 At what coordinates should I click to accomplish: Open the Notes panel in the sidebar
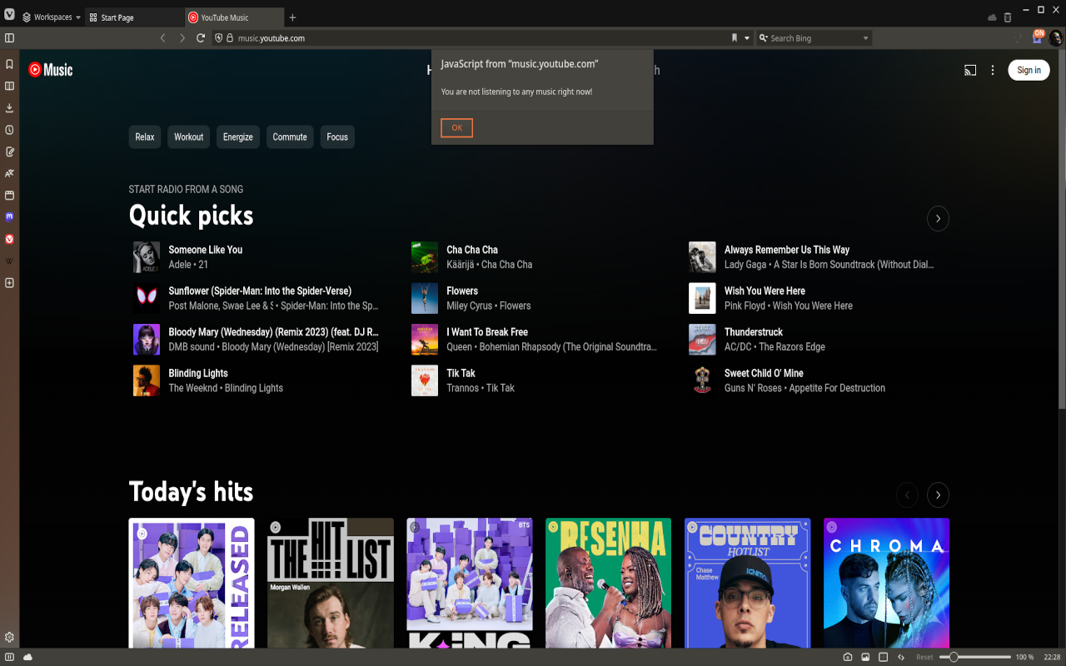point(9,152)
